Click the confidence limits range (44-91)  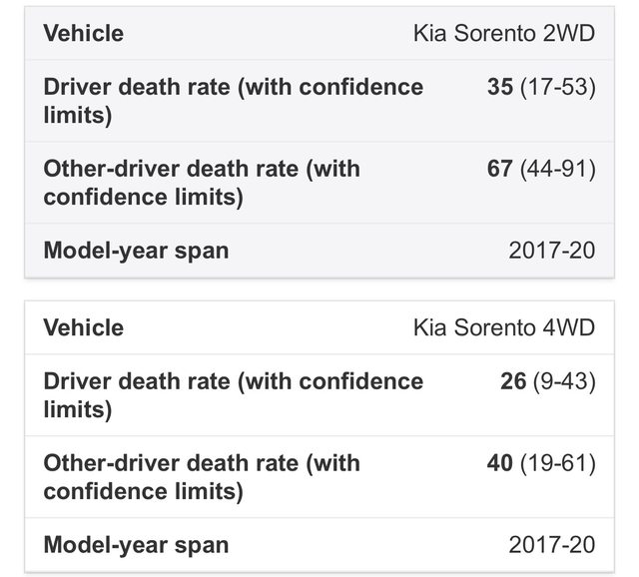point(557,169)
